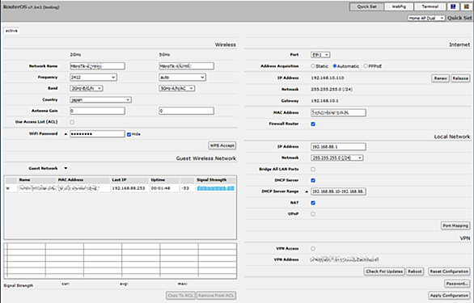Disable the NAT checkbox
Image resolution: width=474 pixels, height=303 pixels.
313,203
